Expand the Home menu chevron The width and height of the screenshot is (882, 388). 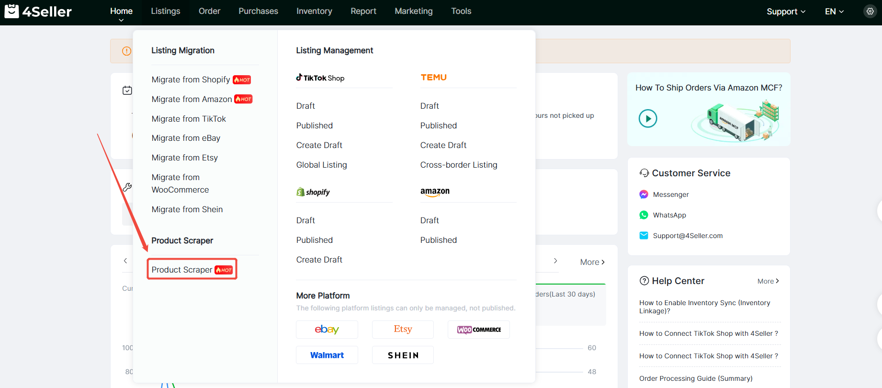point(121,20)
